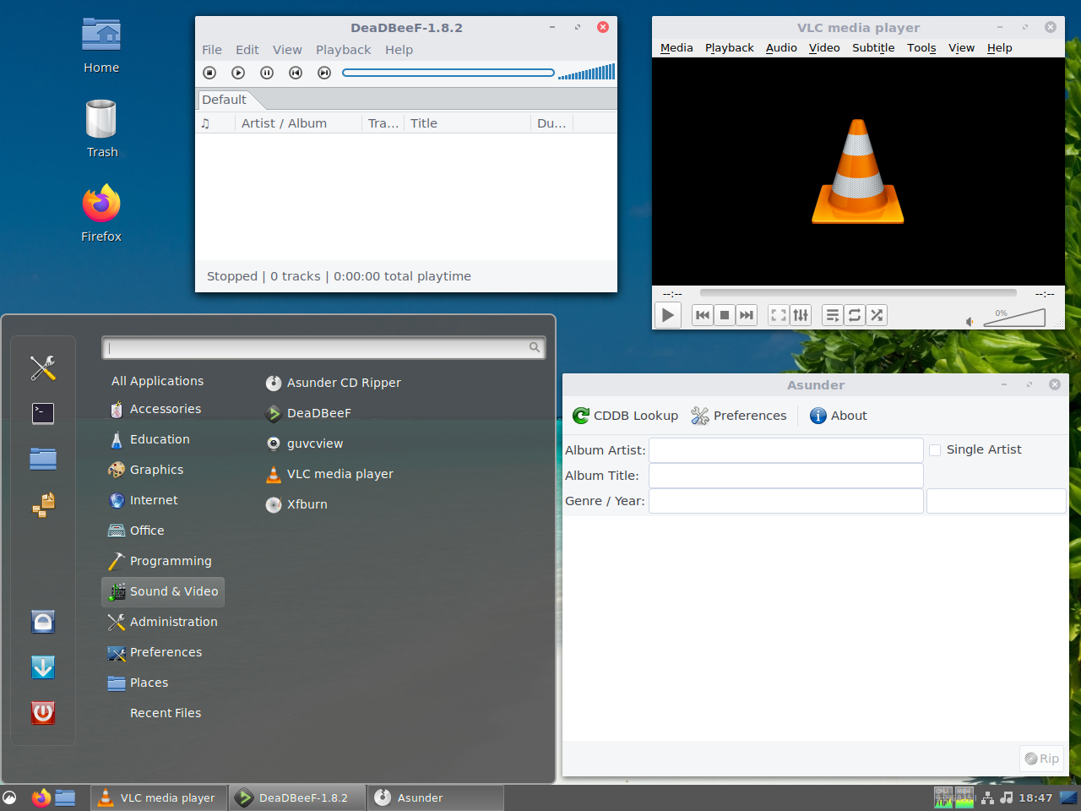Image resolution: width=1081 pixels, height=811 pixels.
Task: Click VLC stop playback button
Action: click(x=725, y=315)
